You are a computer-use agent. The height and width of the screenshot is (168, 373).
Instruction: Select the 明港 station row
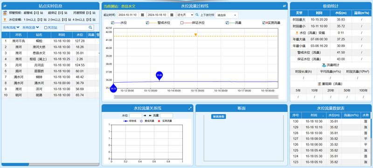point(50,95)
